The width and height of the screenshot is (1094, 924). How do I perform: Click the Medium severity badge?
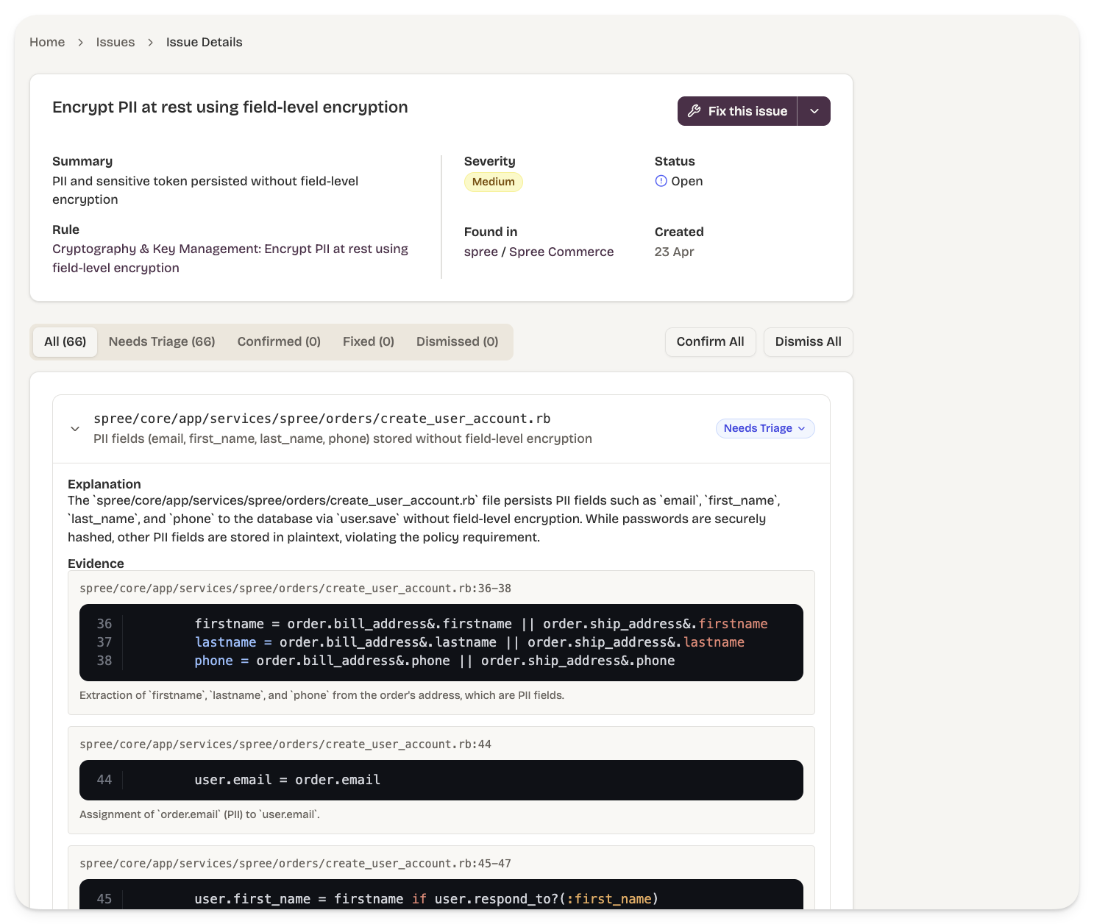[x=494, y=182]
